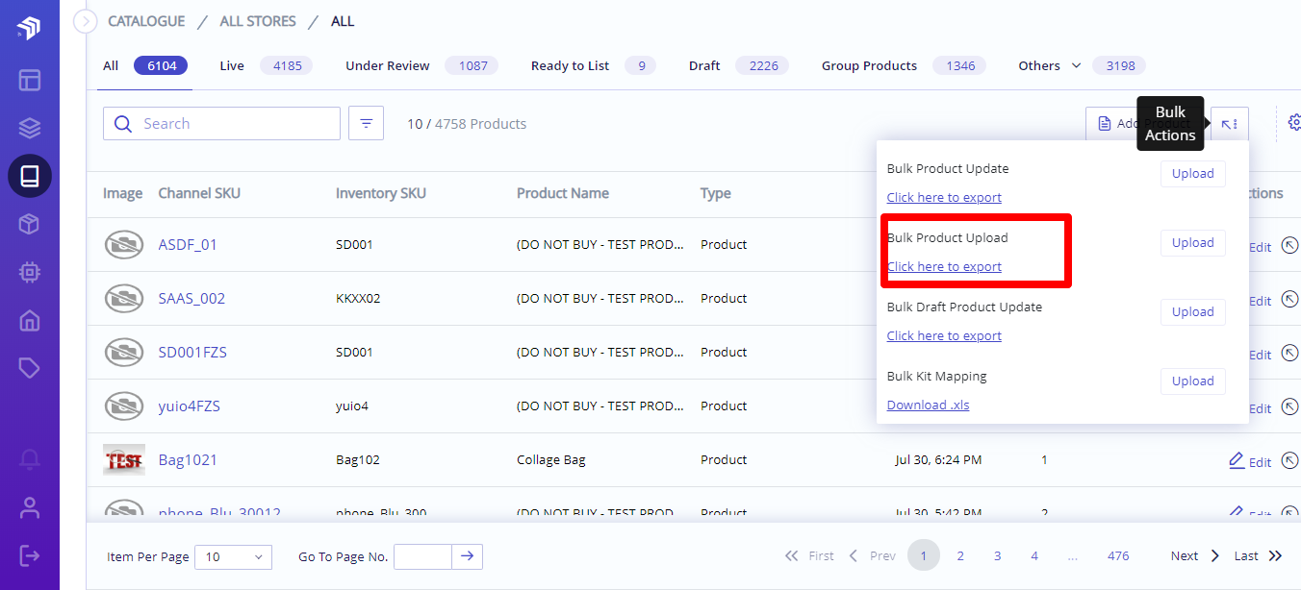The image size is (1301, 590).
Task: Open the package box sidebar icon
Action: 29,224
